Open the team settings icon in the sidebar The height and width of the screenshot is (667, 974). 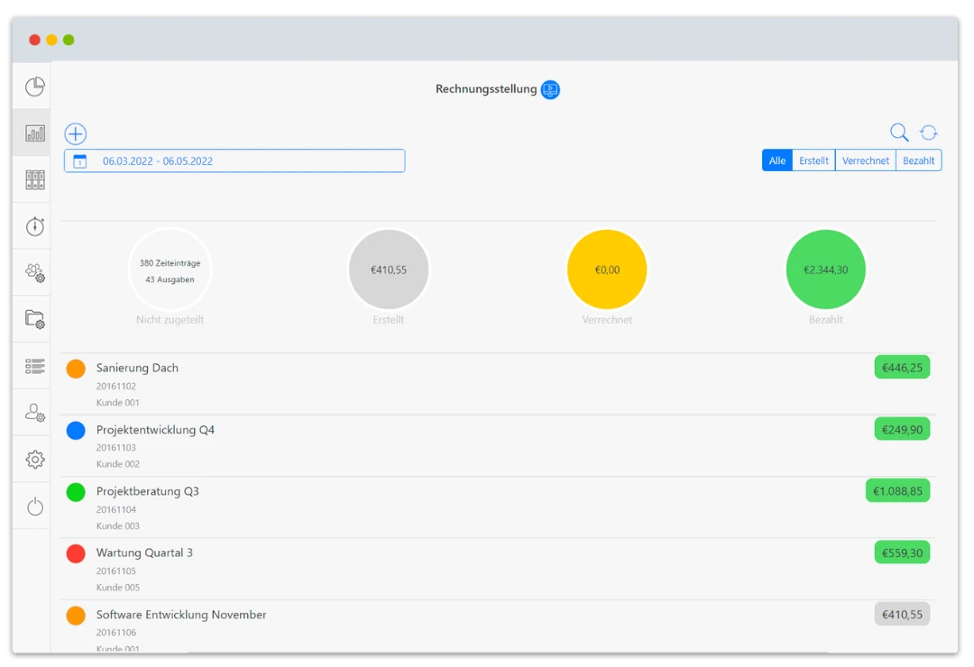click(x=35, y=272)
